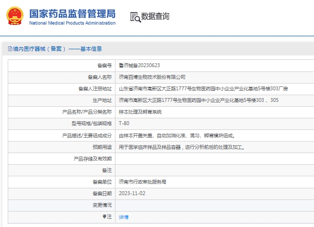Select the 山东省济南市高新区 registered address value

pos(203,89)
